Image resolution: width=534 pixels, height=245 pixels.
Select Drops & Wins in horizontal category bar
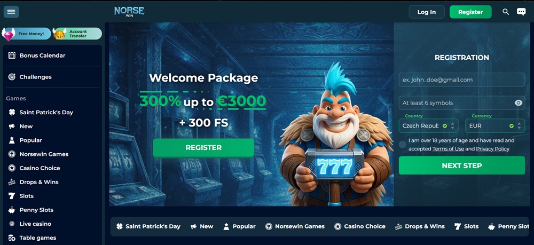click(420, 226)
